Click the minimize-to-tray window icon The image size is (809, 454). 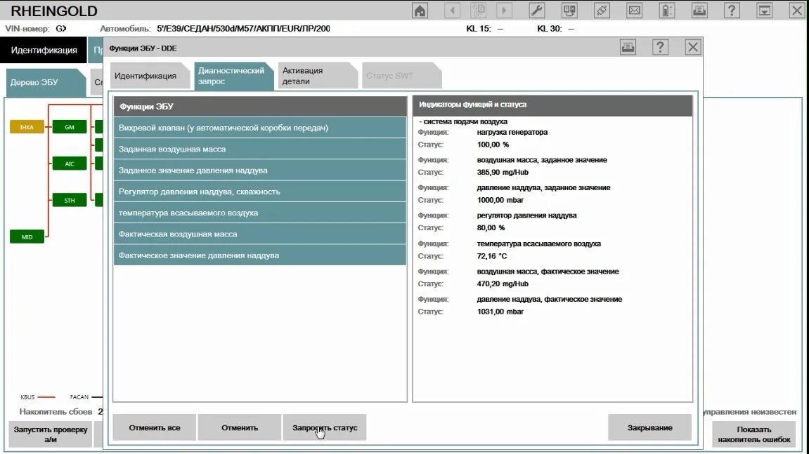764,11
